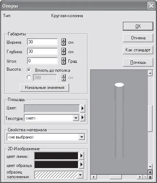Click the Отмена button
This screenshot has width=157, height=183.
point(138,38)
